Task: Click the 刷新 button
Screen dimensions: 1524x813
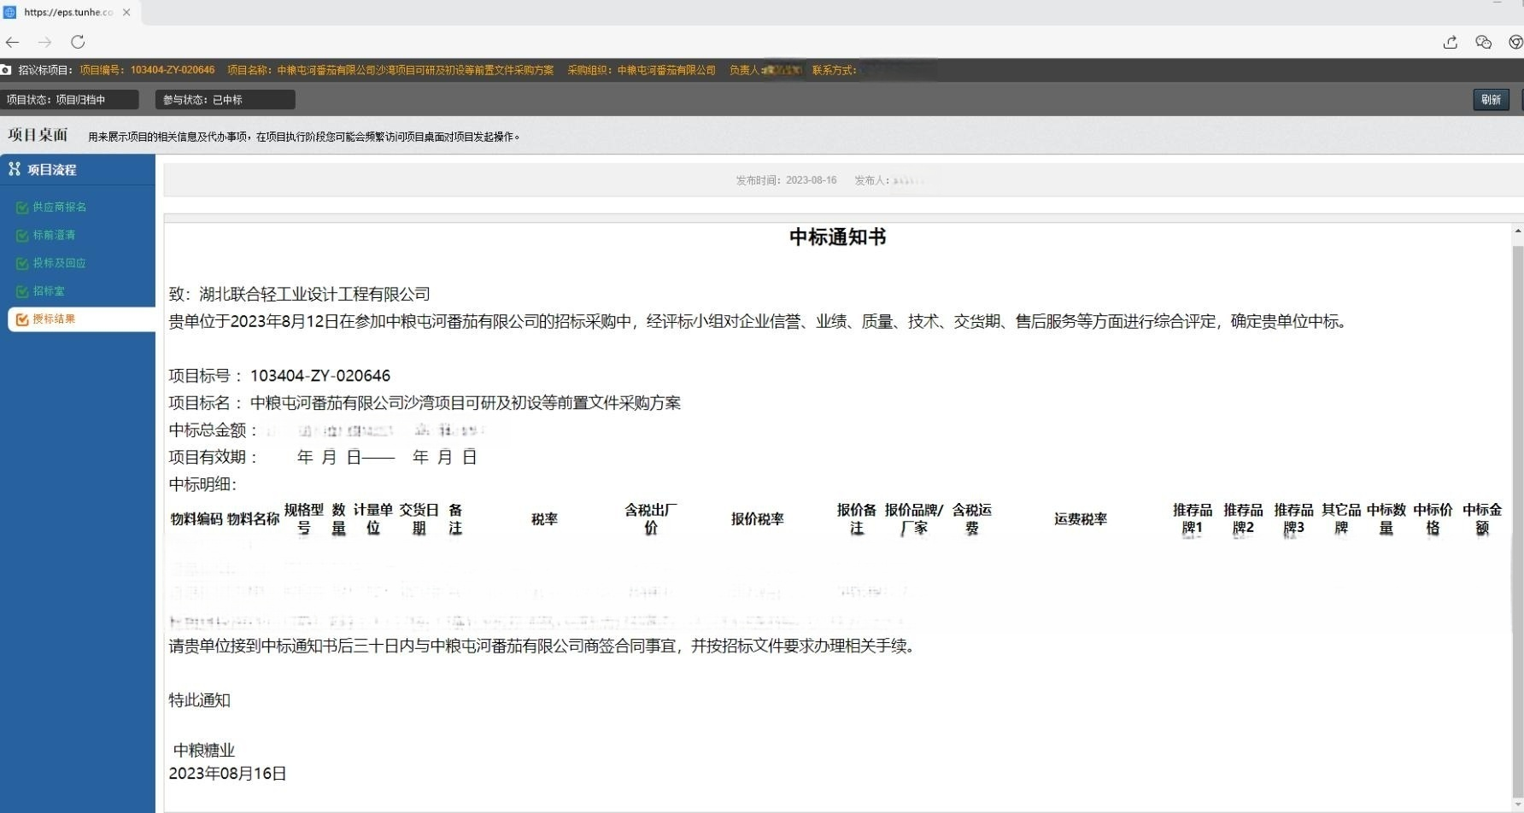Action: click(x=1491, y=100)
